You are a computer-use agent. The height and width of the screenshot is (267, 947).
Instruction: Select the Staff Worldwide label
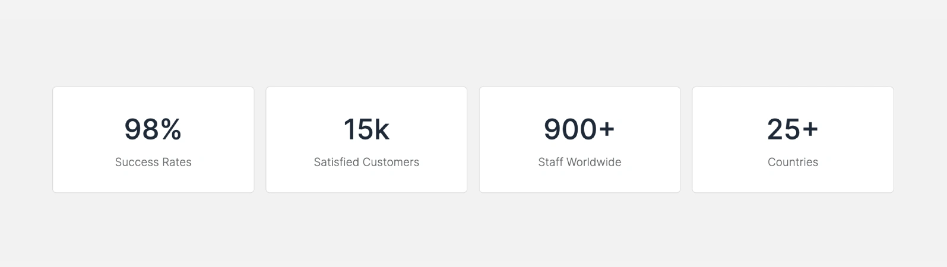point(579,162)
